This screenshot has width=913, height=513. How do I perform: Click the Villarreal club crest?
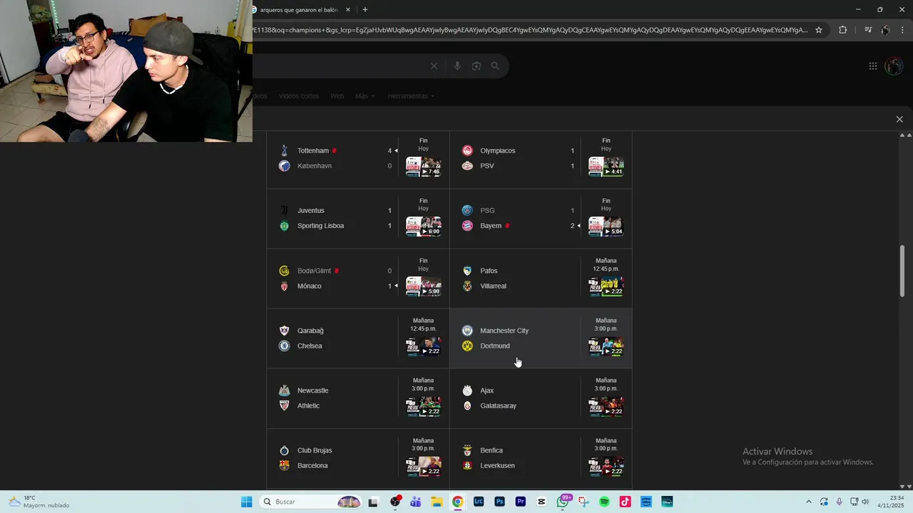(467, 286)
